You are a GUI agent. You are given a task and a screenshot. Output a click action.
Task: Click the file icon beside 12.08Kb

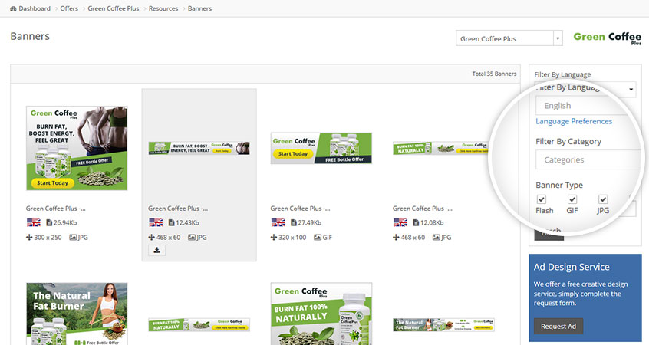[416, 222]
